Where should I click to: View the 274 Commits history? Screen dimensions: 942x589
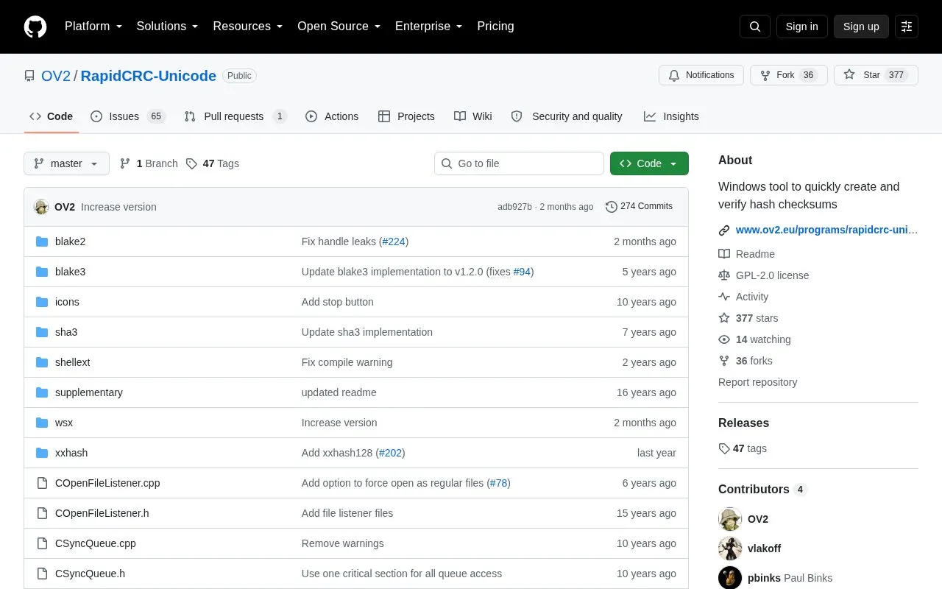click(x=639, y=207)
